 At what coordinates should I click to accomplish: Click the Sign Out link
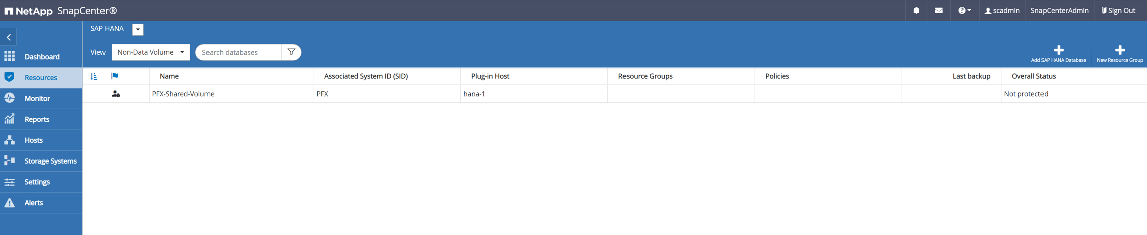(x=1119, y=10)
